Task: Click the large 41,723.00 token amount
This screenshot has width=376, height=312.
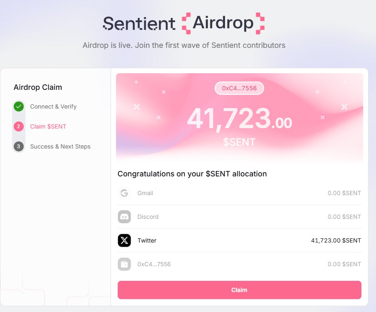Action: click(239, 119)
